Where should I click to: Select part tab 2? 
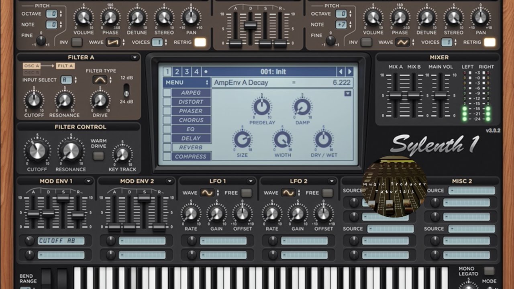click(177, 72)
